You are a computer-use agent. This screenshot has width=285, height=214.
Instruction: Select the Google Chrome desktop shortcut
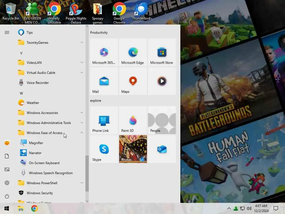tap(119, 13)
